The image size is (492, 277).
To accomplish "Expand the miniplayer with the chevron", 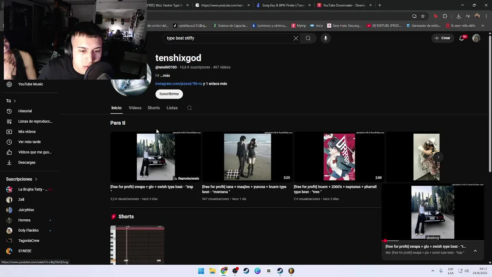I will (475, 251).
